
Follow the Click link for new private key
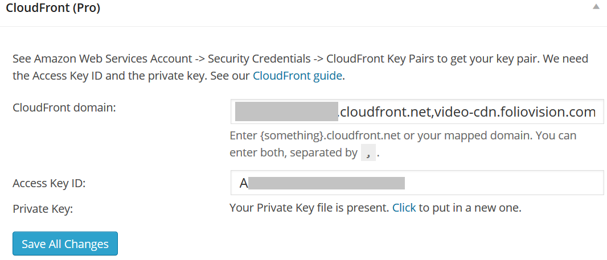[404, 208]
